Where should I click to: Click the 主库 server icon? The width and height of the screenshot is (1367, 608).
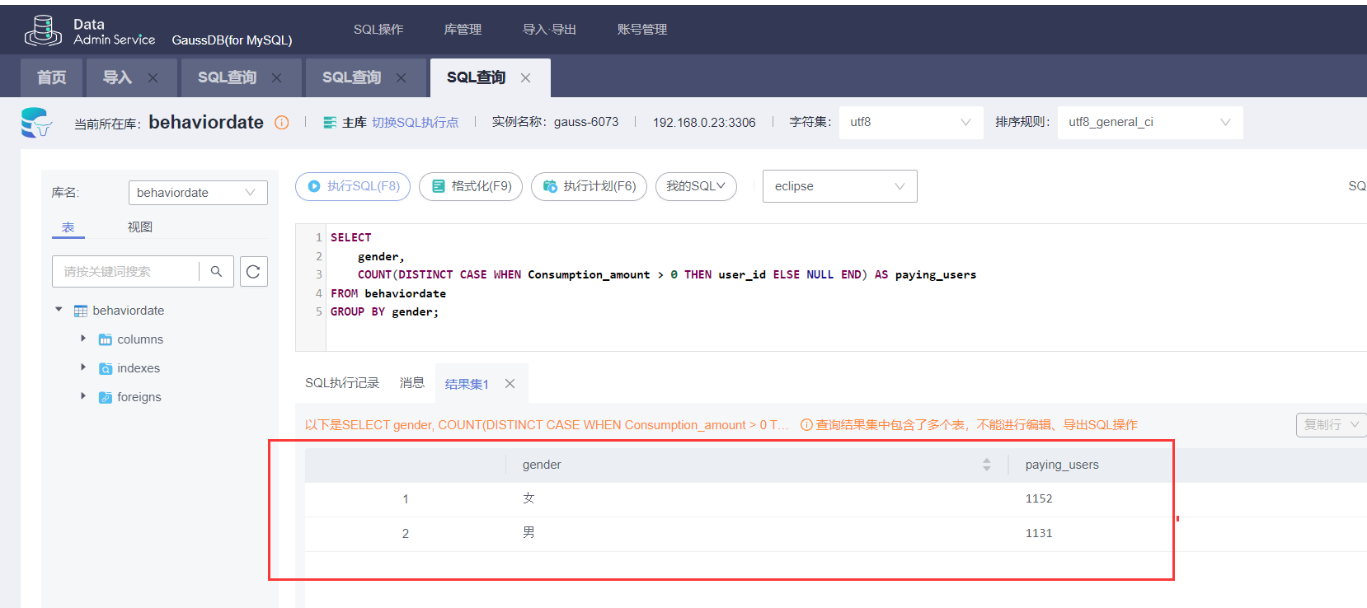(x=330, y=123)
